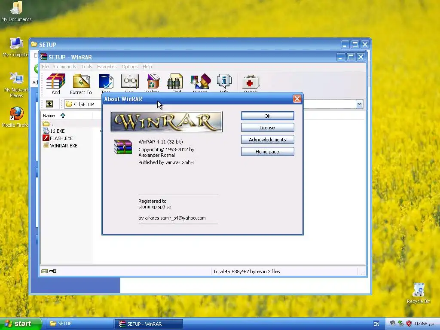Open the Commands menu
The width and height of the screenshot is (440, 330).
[x=65, y=67]
